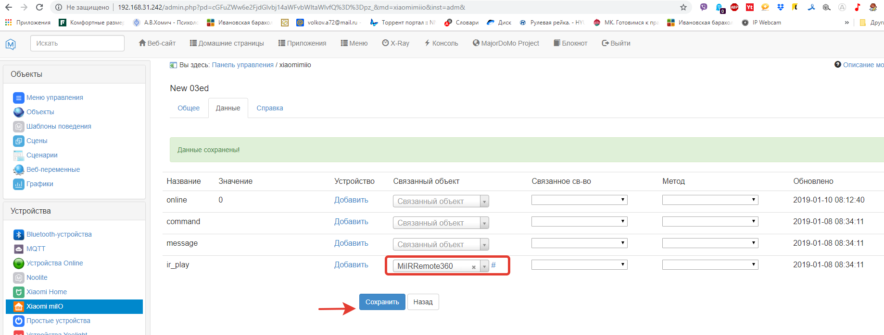The image size is (884, 335).
Task: Click the Сцены icon in sidebar
Action: (x=19, y=141)
